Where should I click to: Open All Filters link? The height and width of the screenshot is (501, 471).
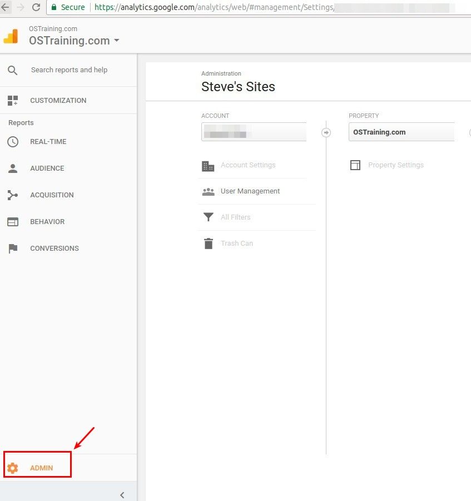tap(236, 217)
